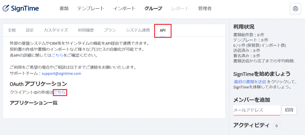Click 書類送信から完了までの平均時間 text
The width and height of the screenshot is (305, 135).
264,61
